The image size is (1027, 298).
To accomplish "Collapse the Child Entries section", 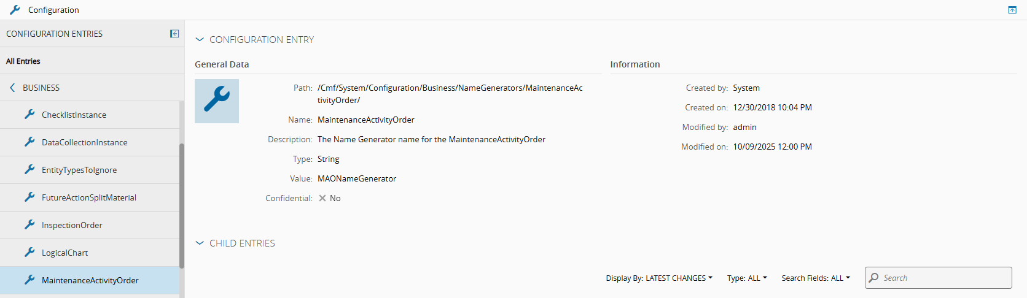I will point(200,243).
